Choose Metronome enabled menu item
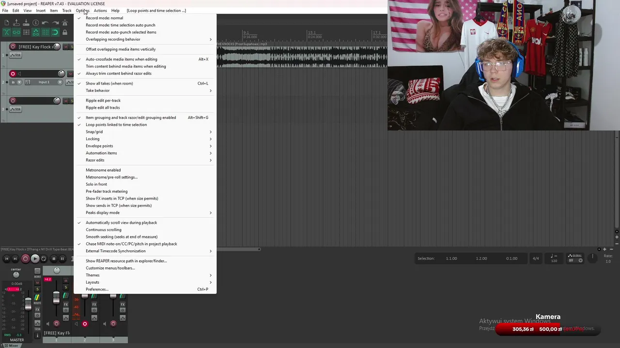This screenshot has width=620, height=348. (x=145, y=170)
